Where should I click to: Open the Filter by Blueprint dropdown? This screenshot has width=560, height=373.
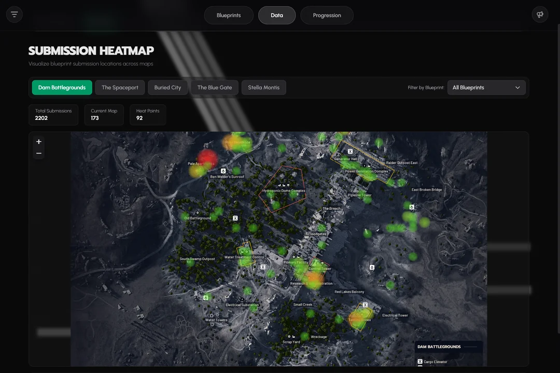[x=486, y=88]
